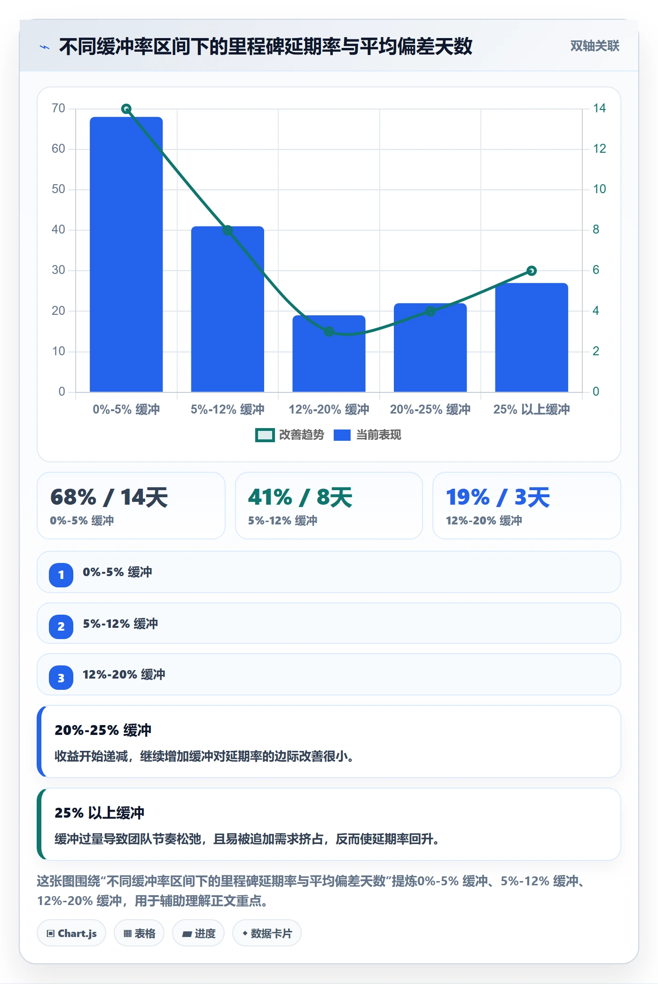Click the number 1 badge for 0%-5% 缓冲
658x984 pixels.
[x=61, y=575]
